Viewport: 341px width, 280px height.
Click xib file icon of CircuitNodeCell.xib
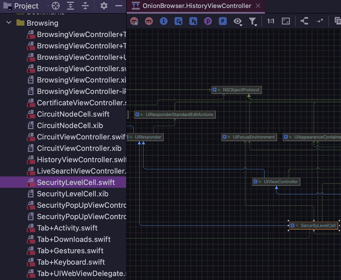[x=30, y=125]
